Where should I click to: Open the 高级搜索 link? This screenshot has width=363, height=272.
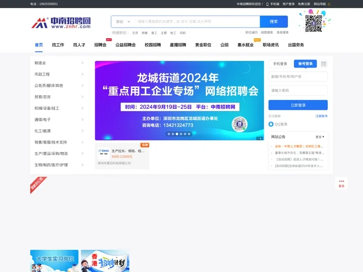pos(282,33)
